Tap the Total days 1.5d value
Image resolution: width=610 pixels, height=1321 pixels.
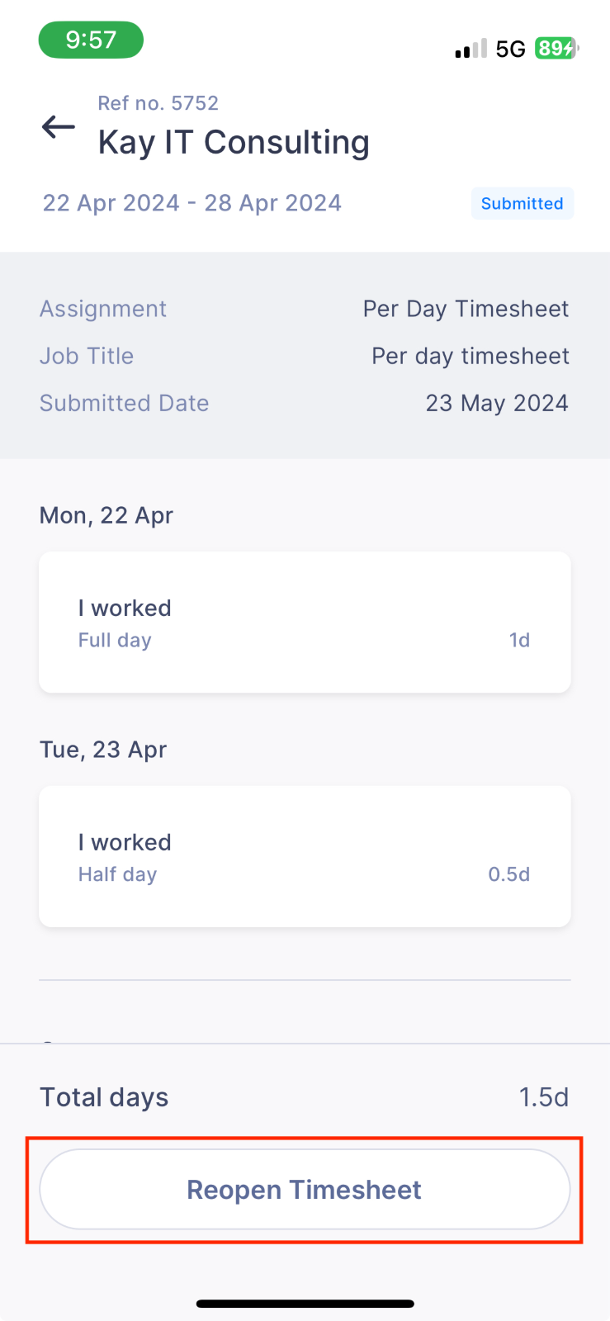coord(544,1097)
